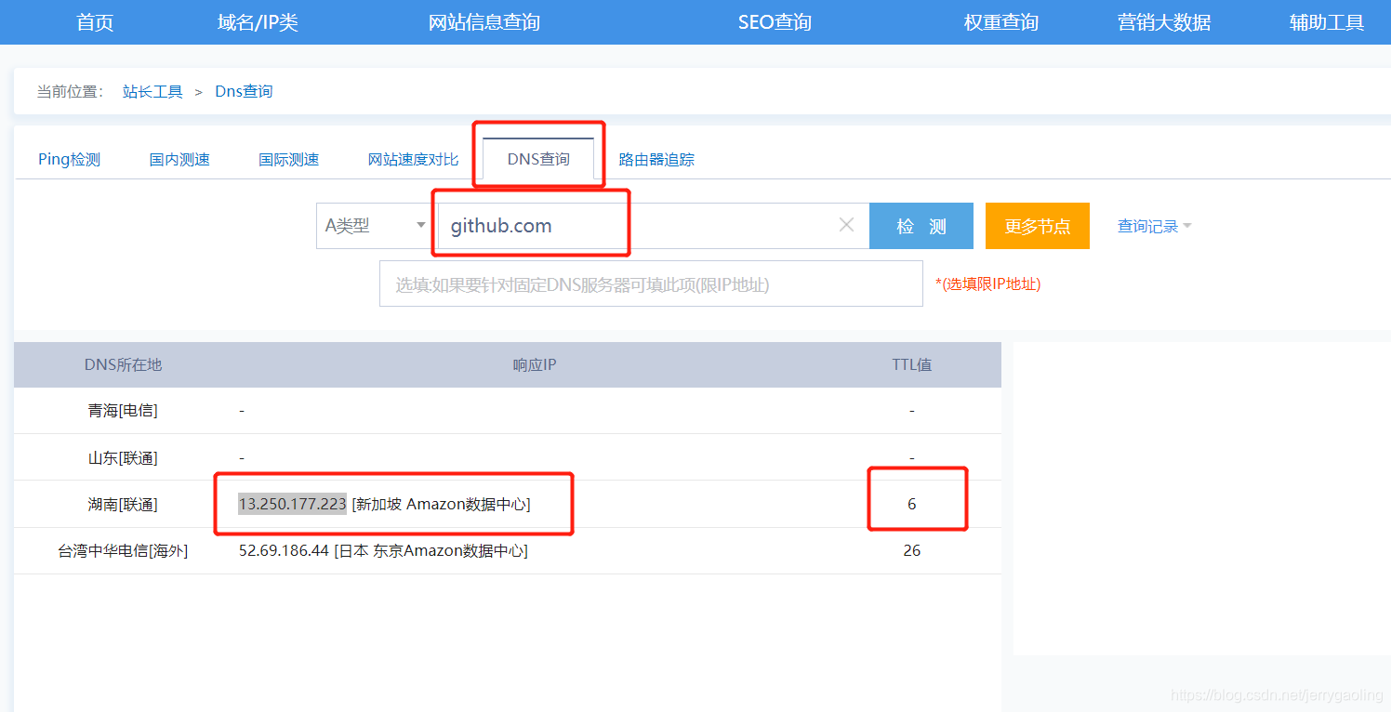Click the TTL value 26
Image resolution: width=1391 pixels, height=712 pixels.
pyautogui.click(x=911, y=550)
